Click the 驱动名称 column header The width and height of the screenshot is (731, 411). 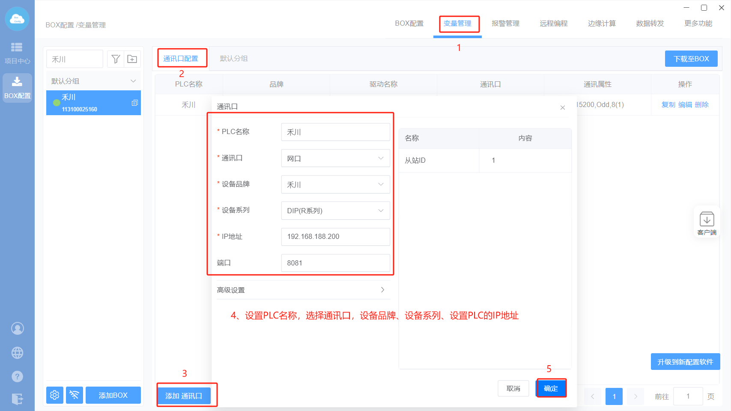[x=383, y=84]
